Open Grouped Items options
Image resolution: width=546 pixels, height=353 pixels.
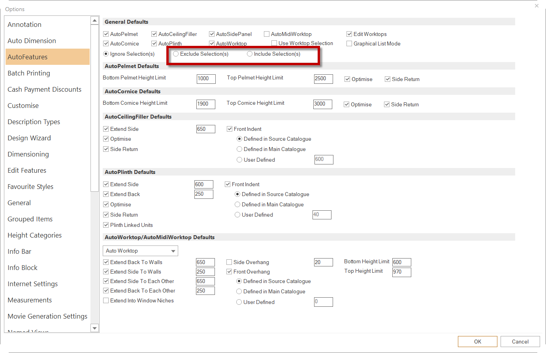coord(47,219)
